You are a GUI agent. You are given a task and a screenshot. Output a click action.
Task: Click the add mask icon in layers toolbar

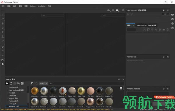pyautogui.click(x=148, y=30)
